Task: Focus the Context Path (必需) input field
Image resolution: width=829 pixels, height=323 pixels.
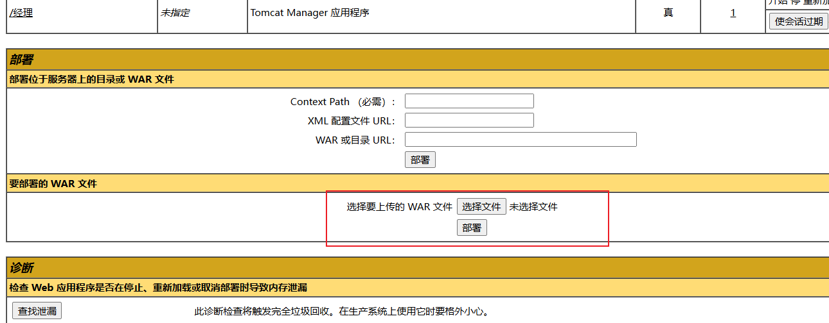Action: tap(469, 101)
